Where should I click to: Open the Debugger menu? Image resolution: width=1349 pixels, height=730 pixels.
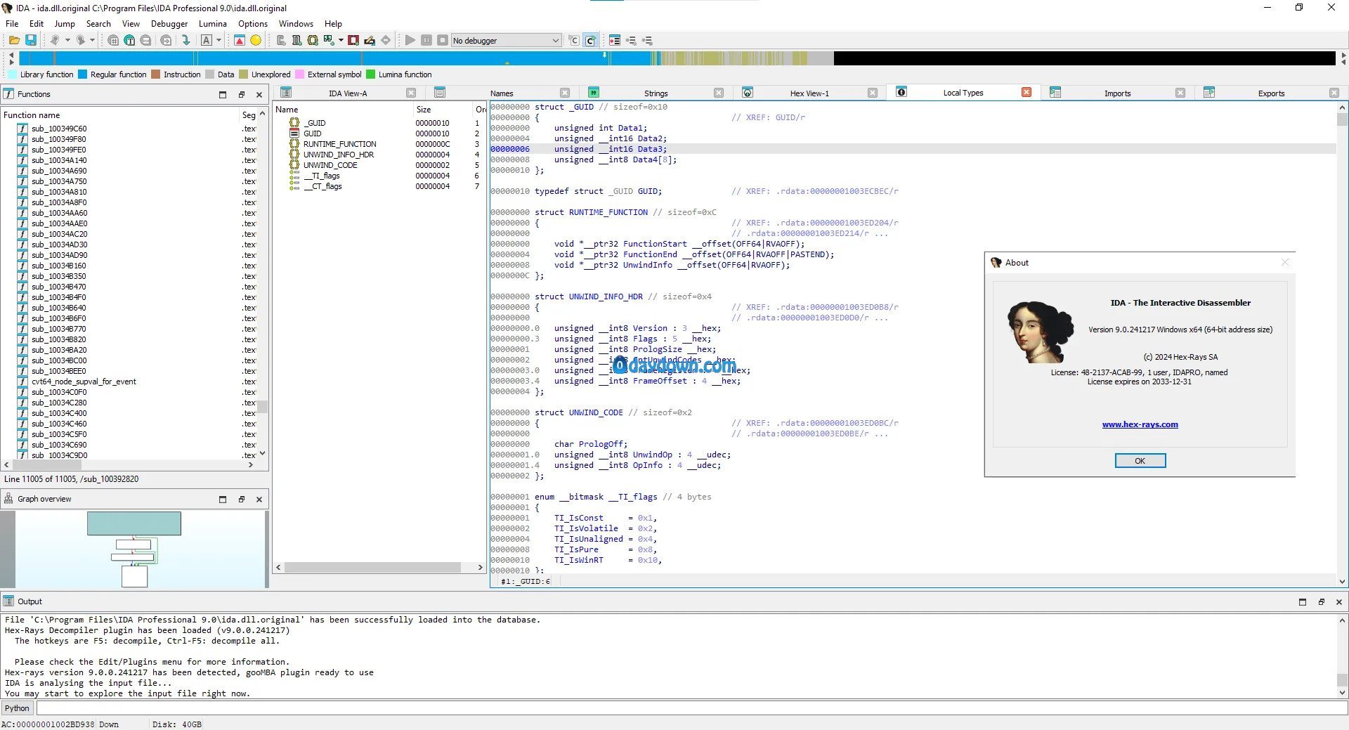[169, 24]
